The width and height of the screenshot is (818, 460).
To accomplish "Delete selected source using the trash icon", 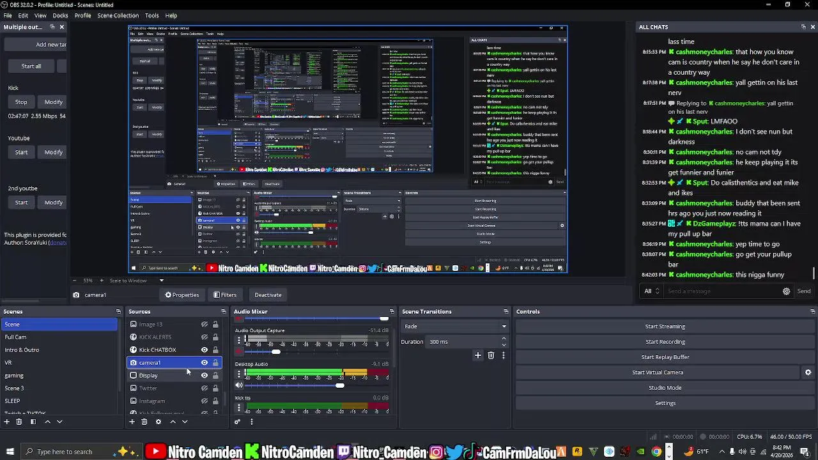I will 144,422.
